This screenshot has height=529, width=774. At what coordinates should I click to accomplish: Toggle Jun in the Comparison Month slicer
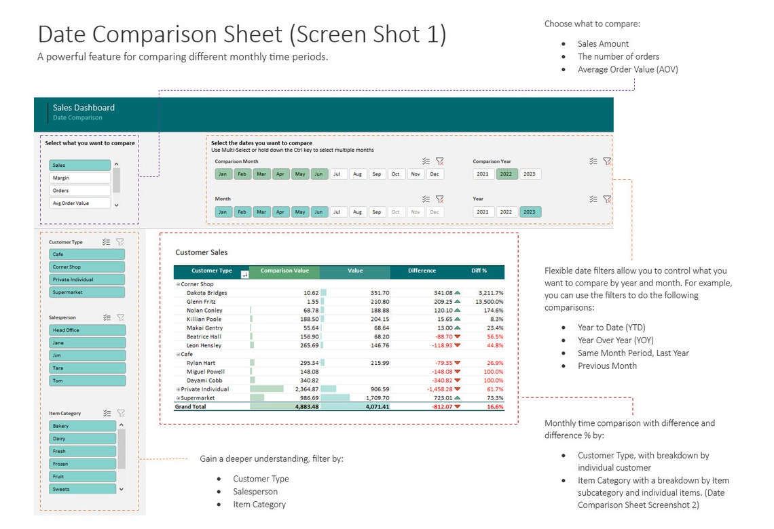(319, 174)
